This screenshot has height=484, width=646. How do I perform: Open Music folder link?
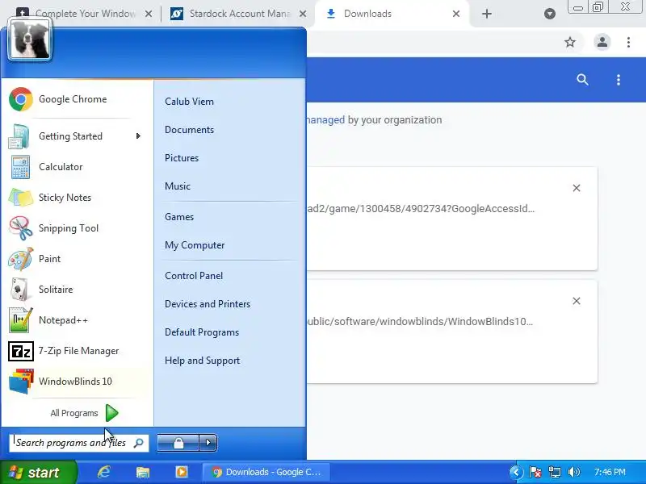(x=178, y=186)
